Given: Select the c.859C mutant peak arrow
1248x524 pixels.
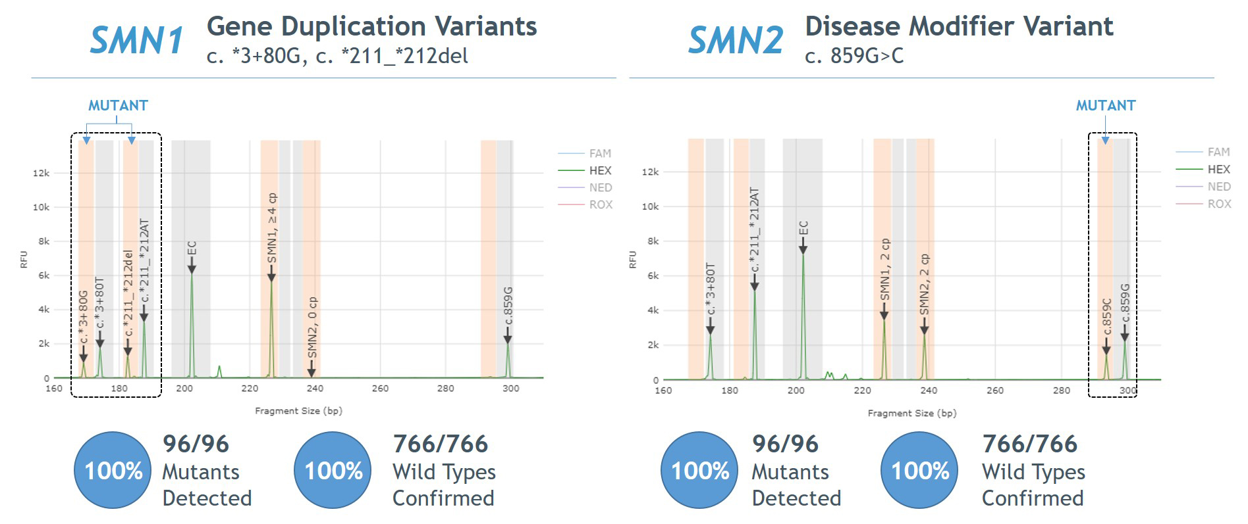Looking at the screenshot, I should coord(1106,347).
